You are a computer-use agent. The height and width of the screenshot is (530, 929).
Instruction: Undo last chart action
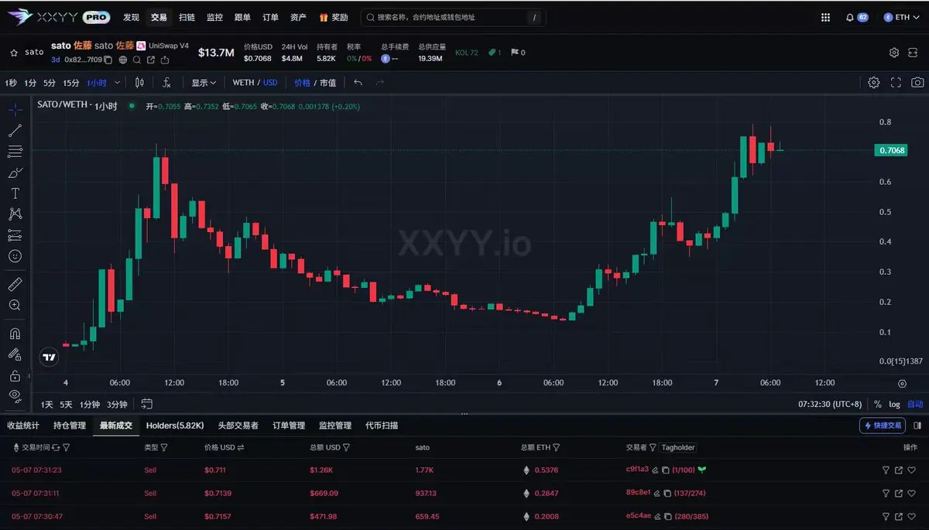[x=358, y=83]
